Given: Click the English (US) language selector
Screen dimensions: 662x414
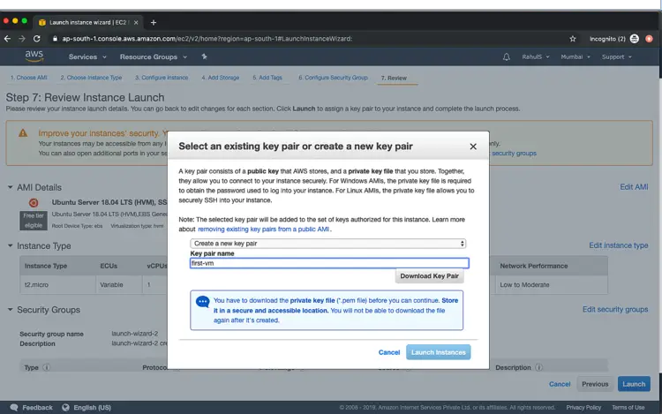Looking at the screenshot, I should pos(92,407).
